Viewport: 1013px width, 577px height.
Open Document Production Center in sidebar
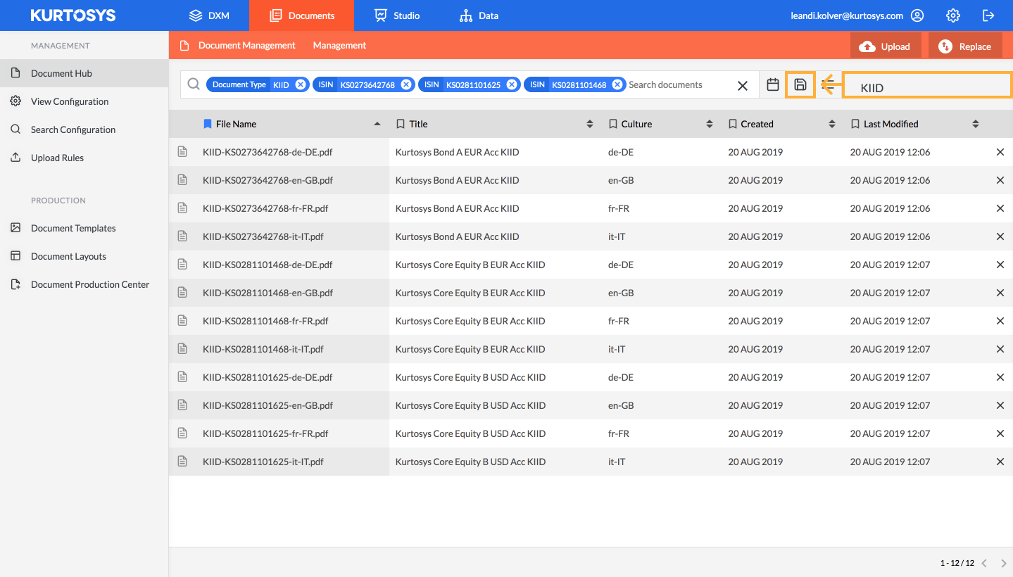[x=84, y=284]
